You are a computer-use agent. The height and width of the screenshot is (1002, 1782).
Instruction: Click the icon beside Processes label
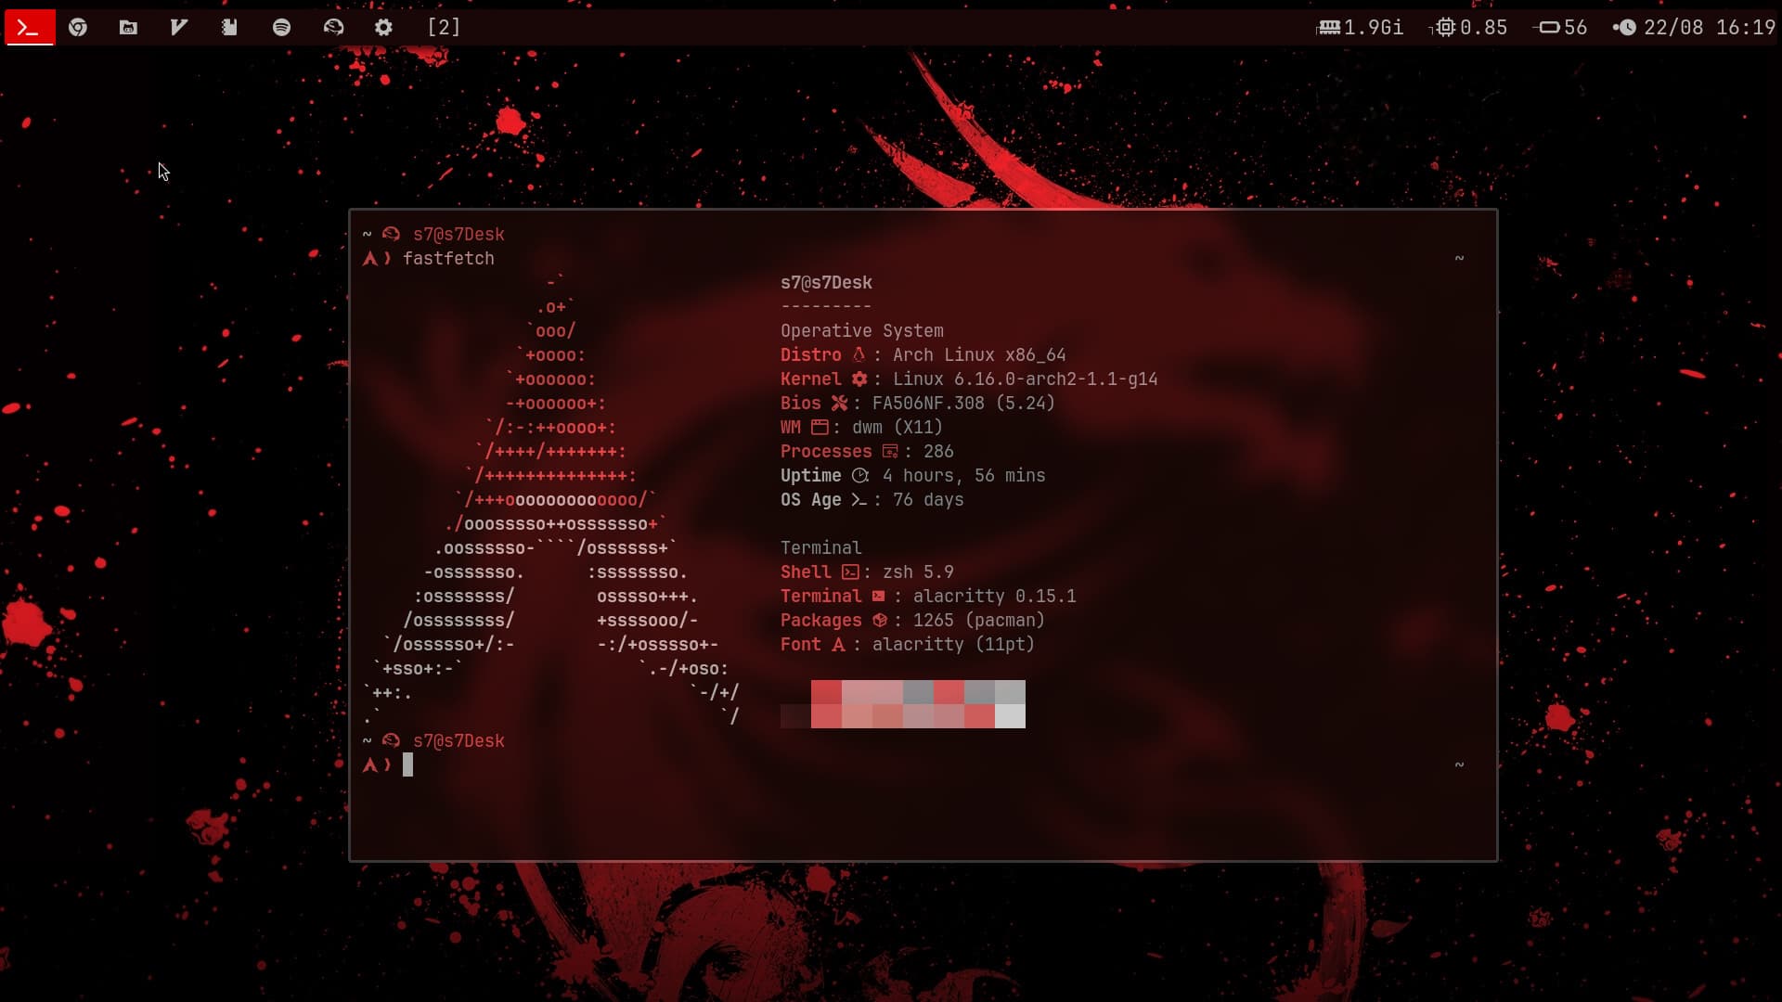coord(890,451)
